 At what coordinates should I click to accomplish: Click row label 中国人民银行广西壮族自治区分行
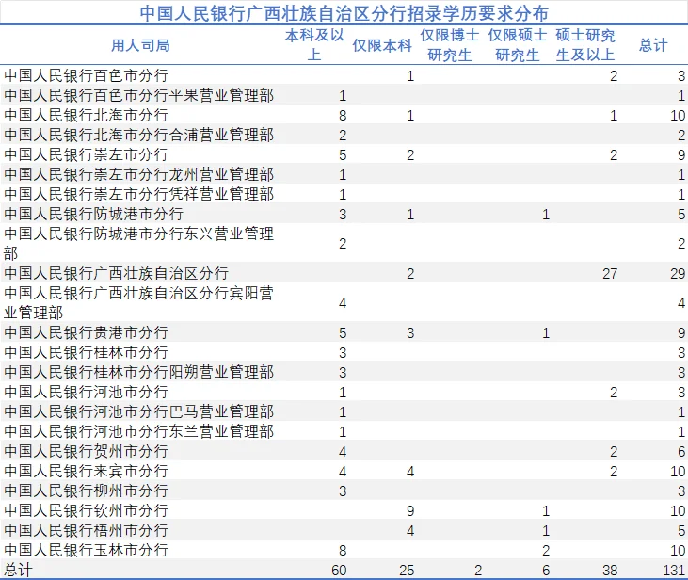[117, 273]
